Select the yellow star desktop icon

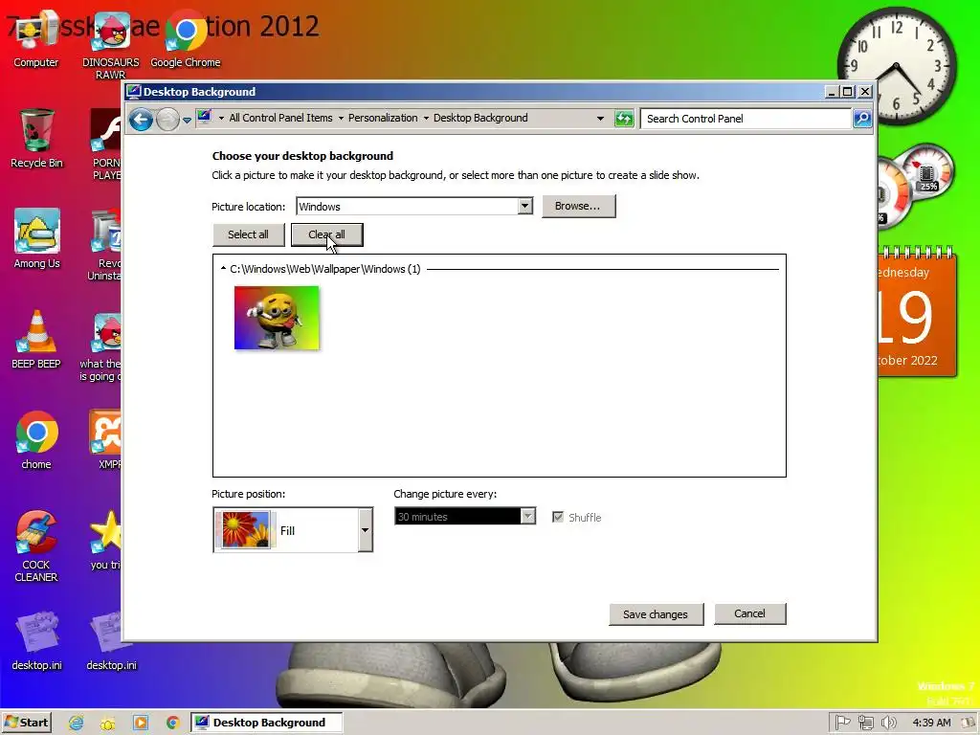pyautogui.click(x=106, y=540)
